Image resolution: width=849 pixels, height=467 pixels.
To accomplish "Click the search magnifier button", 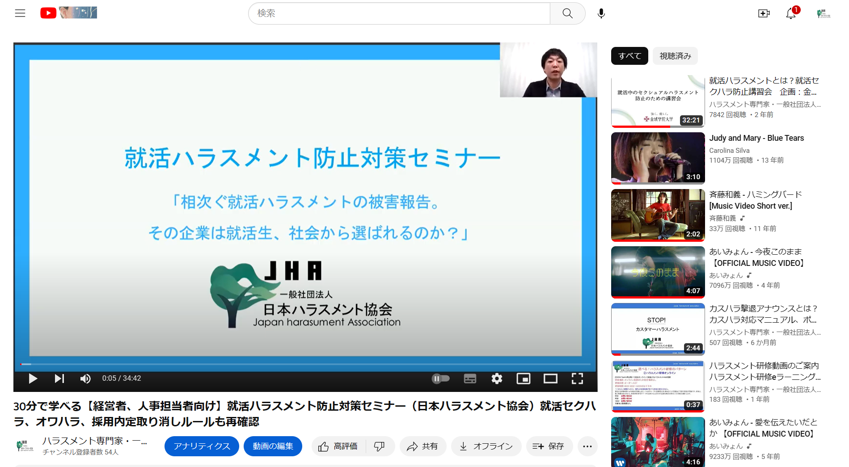I will point(567,13).
